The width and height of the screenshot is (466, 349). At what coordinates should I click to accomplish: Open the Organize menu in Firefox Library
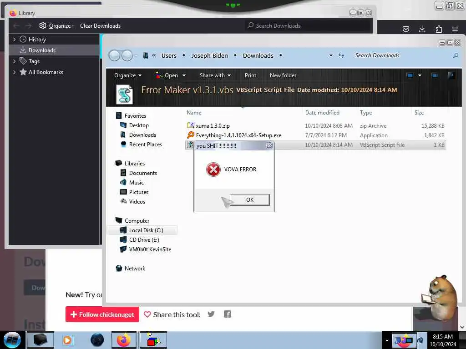point(56,26)
